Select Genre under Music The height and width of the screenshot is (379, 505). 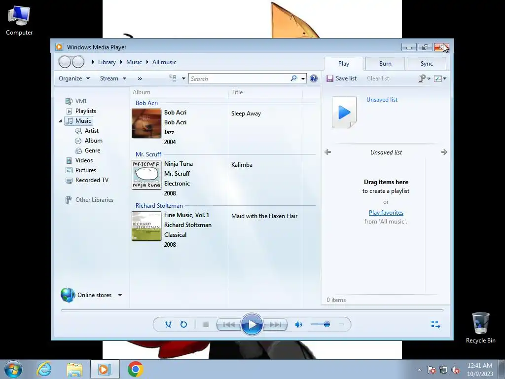[88, 151]
